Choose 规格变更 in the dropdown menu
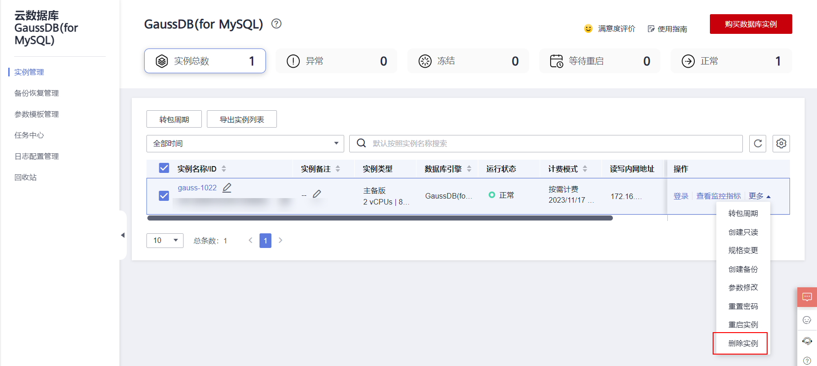This screenshot has width=817, height=366. (x=743, y=251)
